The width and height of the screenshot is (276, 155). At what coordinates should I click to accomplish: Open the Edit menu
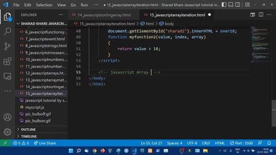click(28, 5)
